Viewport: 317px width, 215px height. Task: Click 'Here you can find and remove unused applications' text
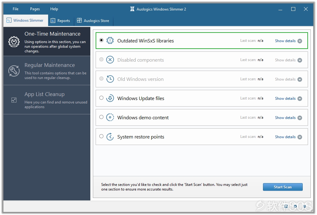56,104
